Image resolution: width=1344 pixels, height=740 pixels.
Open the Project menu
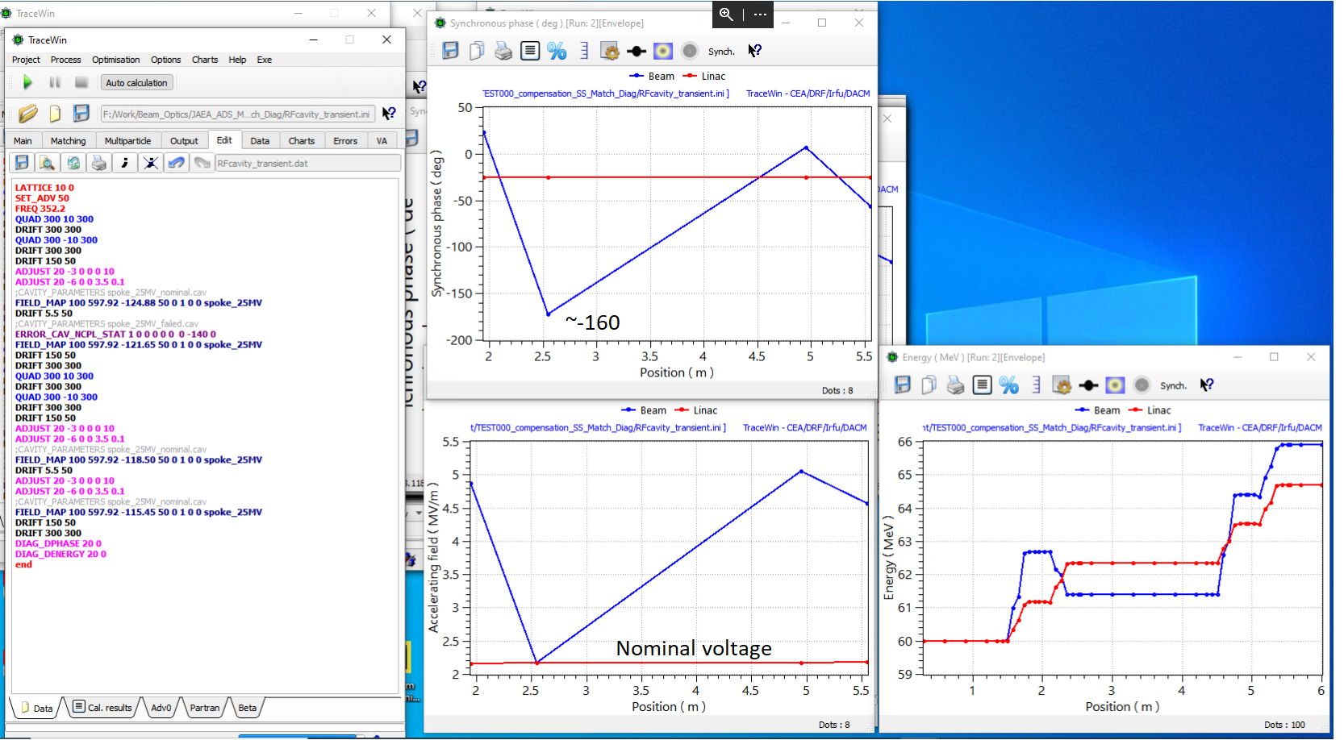[26, 60]
